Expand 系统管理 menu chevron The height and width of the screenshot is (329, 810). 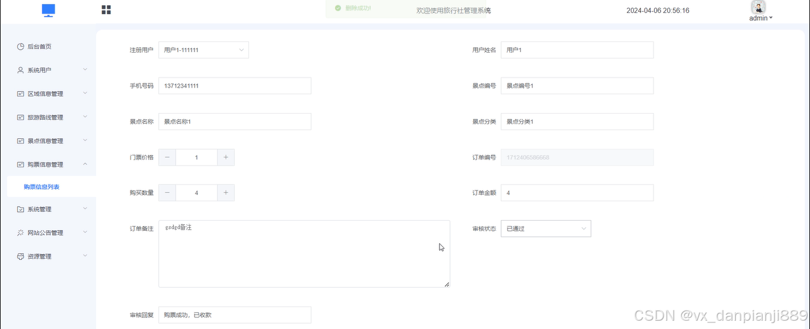pyautogui.click(x=85, y=209)
